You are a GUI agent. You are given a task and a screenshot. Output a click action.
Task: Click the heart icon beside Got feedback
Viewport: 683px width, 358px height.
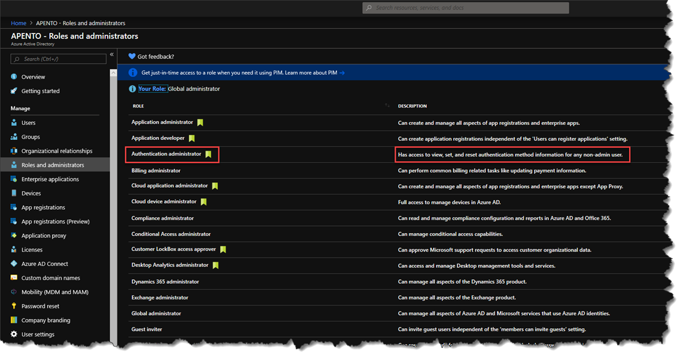tap(132, 56)
